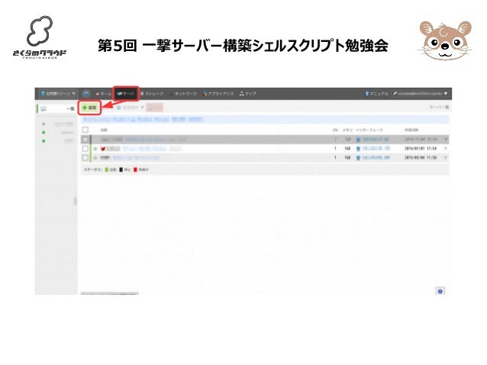The width and height of the screenshot is (487, 365).
Task: Expand row menu arrow in highlighted first row
Action: click(445, 139)
